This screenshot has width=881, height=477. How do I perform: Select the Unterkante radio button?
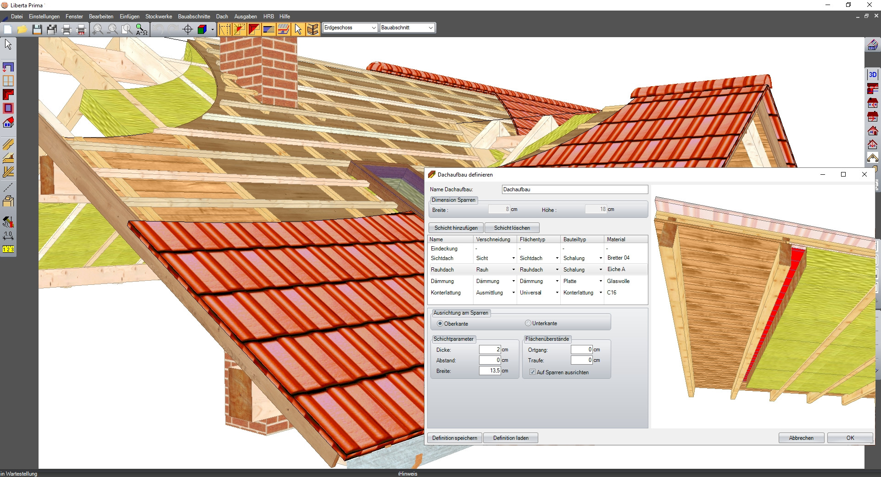[x=528, y=323]
